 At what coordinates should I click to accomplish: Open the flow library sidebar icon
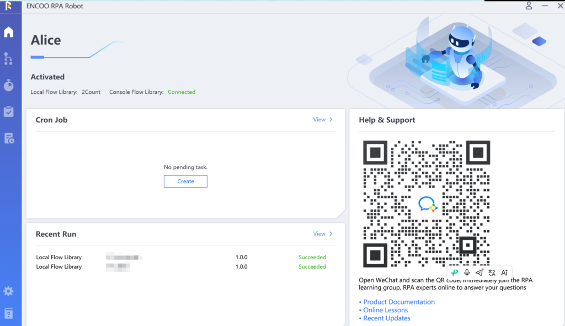[9, 58]
